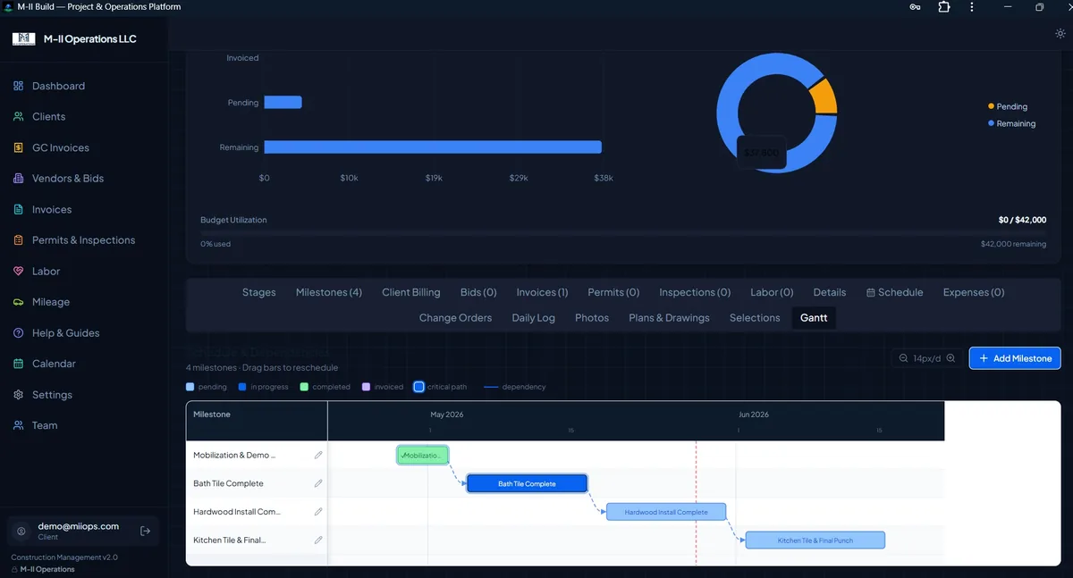Viewport: 1073px width, 578px height.
Task: Select the Clients people icon
Action: click(x=19, y=117)
